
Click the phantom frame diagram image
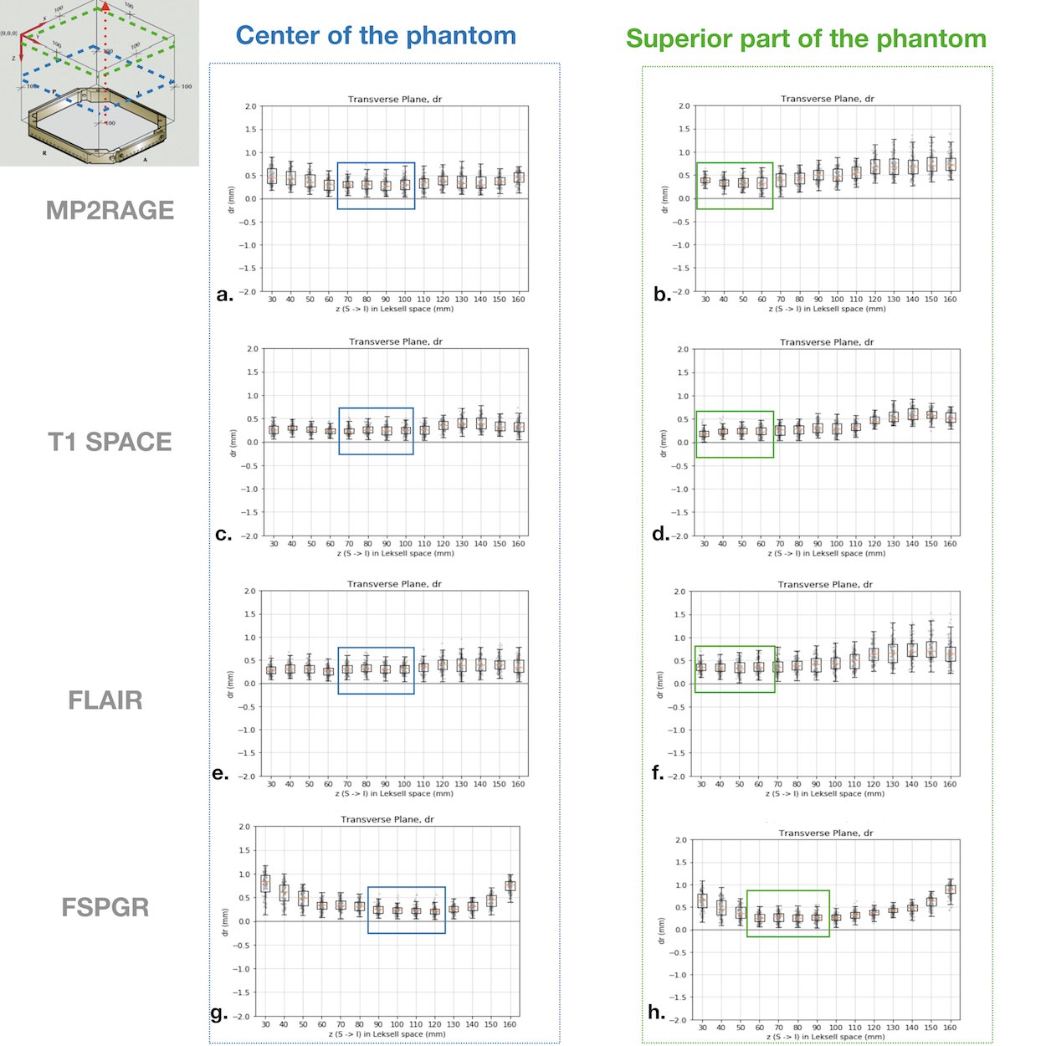99,83
